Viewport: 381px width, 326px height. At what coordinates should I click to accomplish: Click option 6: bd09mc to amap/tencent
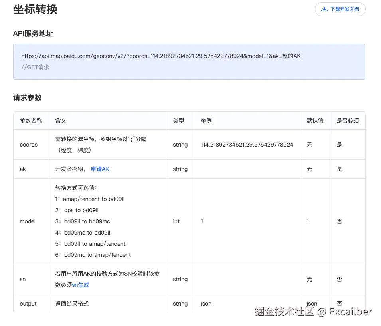[x=93, y=255]
